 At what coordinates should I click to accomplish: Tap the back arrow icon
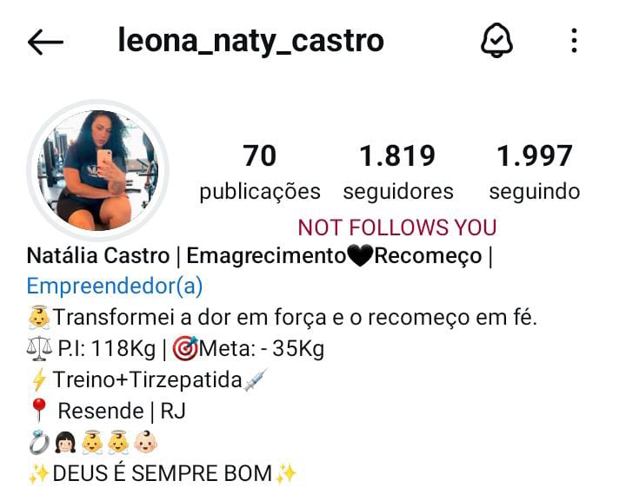pyautogui.click(x=45, y=42)
